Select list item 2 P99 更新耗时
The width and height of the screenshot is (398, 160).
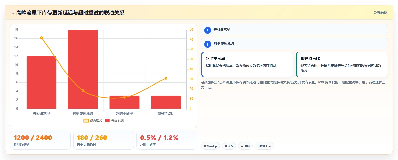click(x=294, y=44)
